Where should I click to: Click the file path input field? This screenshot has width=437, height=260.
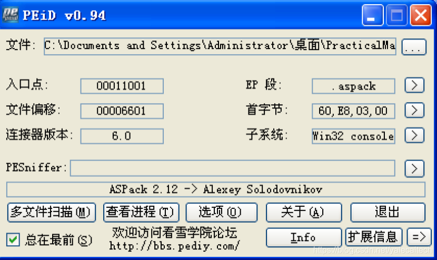220,46
